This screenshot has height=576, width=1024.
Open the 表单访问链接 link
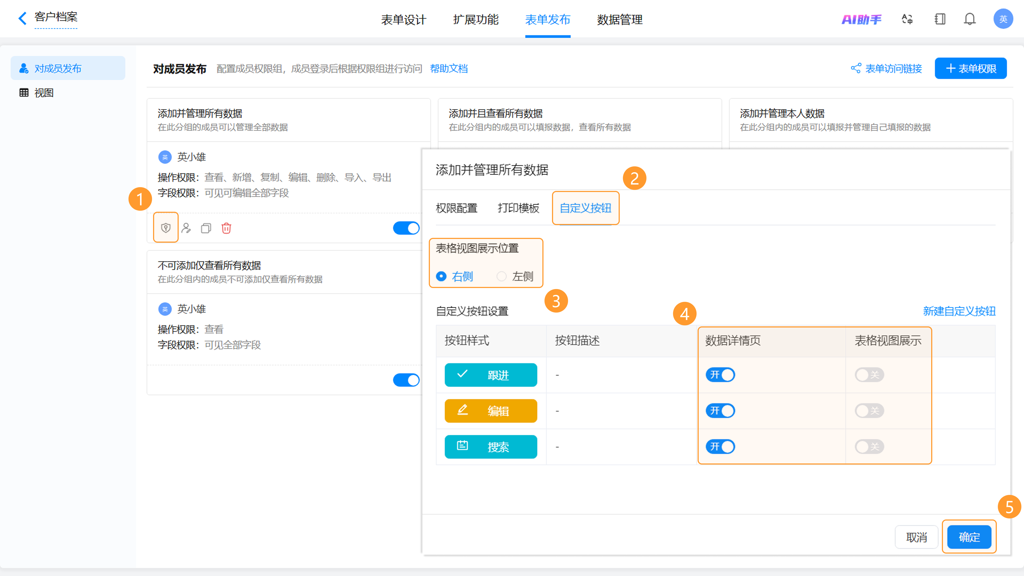893,68
